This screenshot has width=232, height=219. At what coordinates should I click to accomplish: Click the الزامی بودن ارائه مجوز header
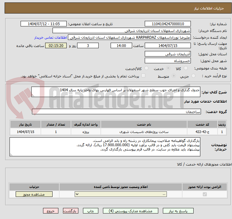click(205, 187)
